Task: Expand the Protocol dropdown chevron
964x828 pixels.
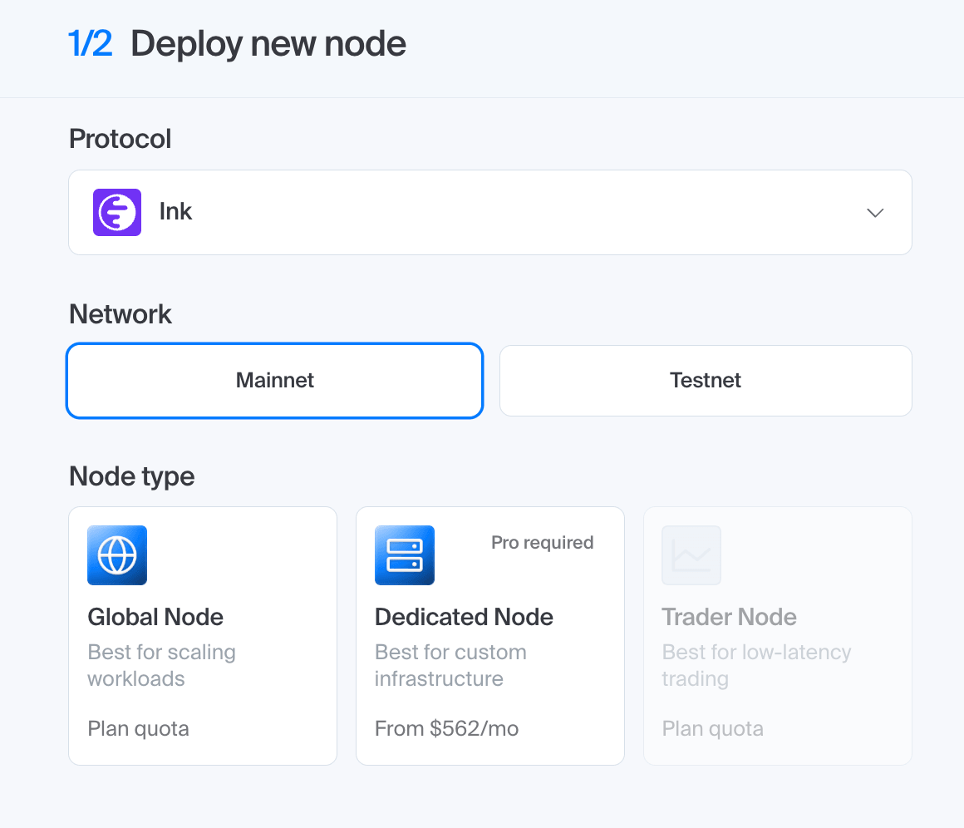Action: (x=875, y=213)
